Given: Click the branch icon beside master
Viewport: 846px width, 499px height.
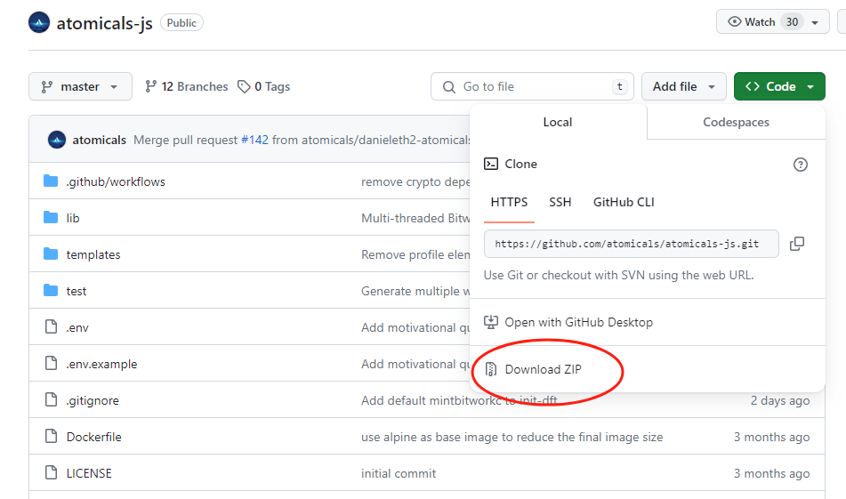Looking at the screenshot, I should (47, 87).
